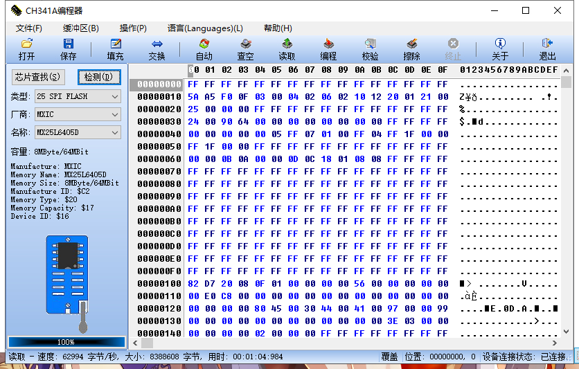Click the CH341A chip icon in title bar
Image resolution: width=579 pixels, height=369 pixels.
(x=16, y=10)
